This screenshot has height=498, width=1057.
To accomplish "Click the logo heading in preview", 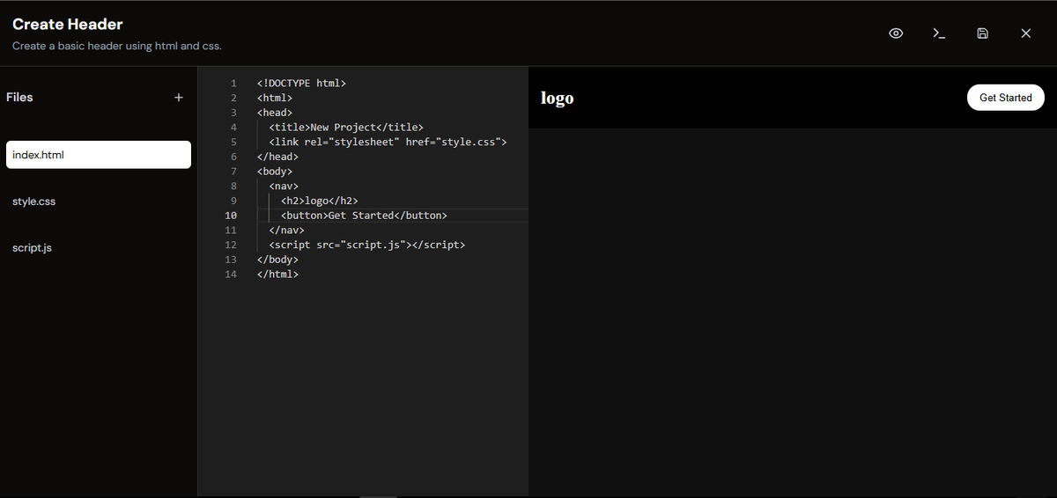I will click(x=557, y=98).
